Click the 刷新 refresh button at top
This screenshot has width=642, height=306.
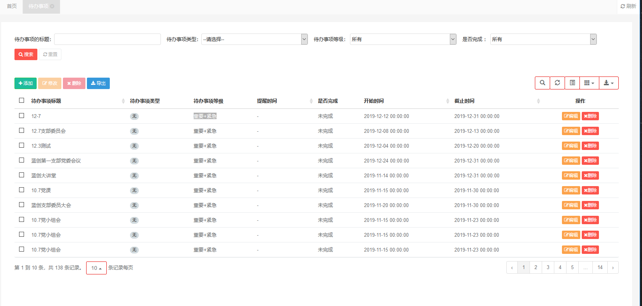click(628, 6)
